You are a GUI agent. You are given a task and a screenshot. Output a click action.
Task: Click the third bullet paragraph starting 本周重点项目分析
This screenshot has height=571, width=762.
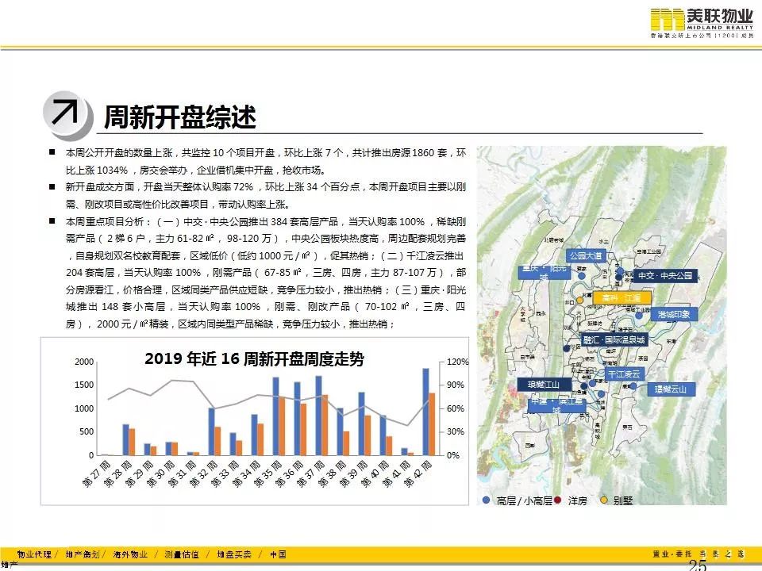tap(266, 272)
